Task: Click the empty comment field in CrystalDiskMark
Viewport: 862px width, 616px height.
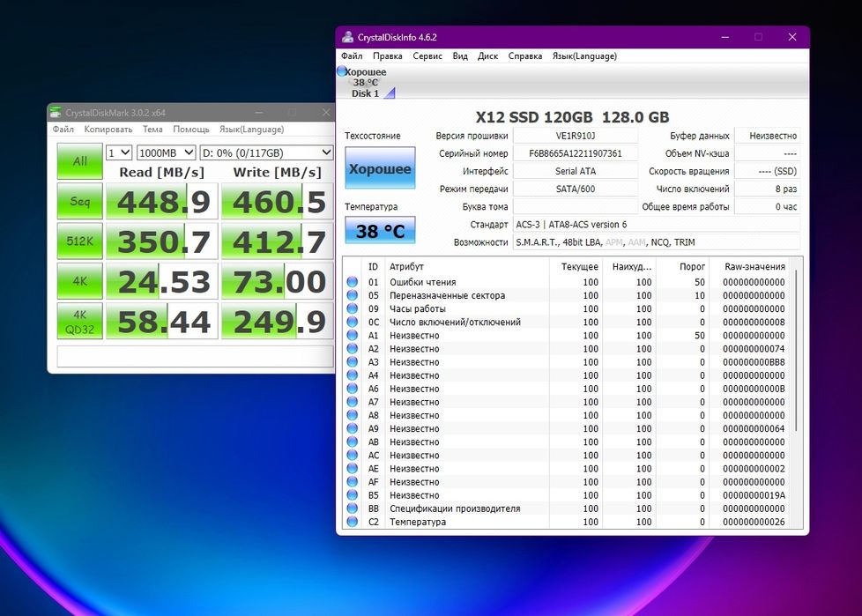Action: click(195, 356)
